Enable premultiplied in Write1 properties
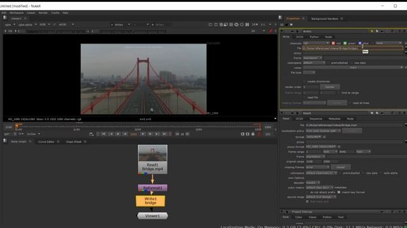407x228 pixels. [328, 63]
